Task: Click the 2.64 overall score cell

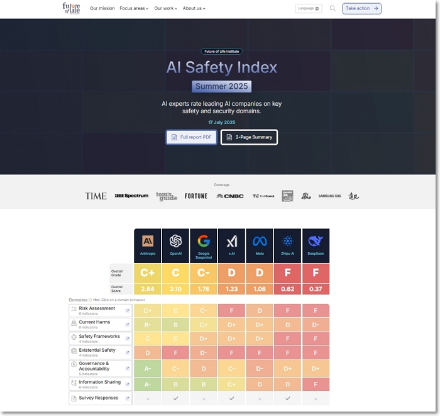Action: 148,289
